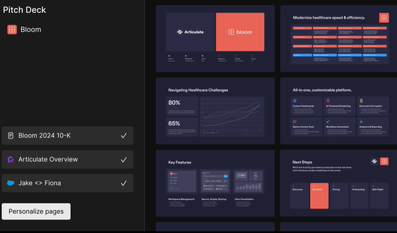Click the Analytics & Reporting icon
397x233 pixels.
[x=361, y=121]
